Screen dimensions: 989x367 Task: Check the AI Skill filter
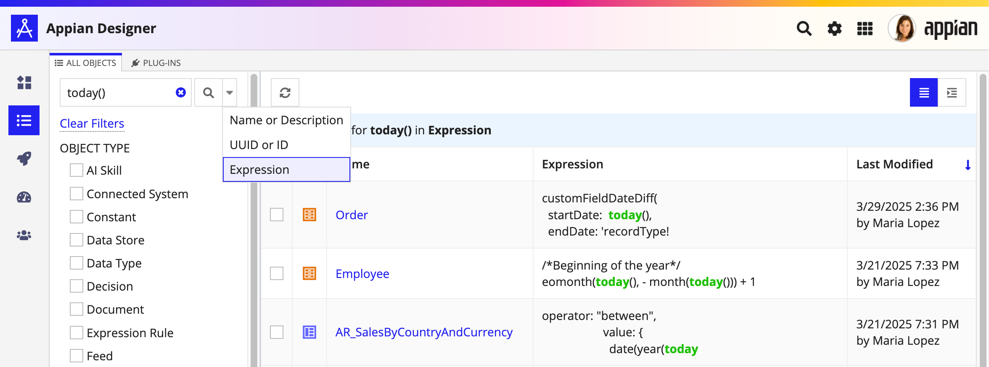(x=77, y=170)
